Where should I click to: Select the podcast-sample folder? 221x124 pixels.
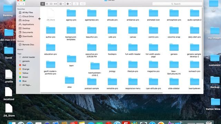[92, 83]
